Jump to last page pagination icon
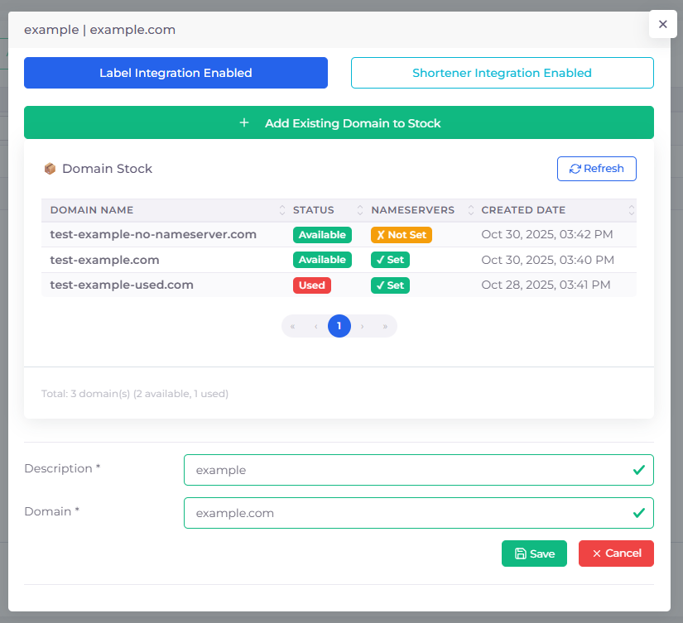The width and height of the screenshot is (683, 623). [385, 326]
